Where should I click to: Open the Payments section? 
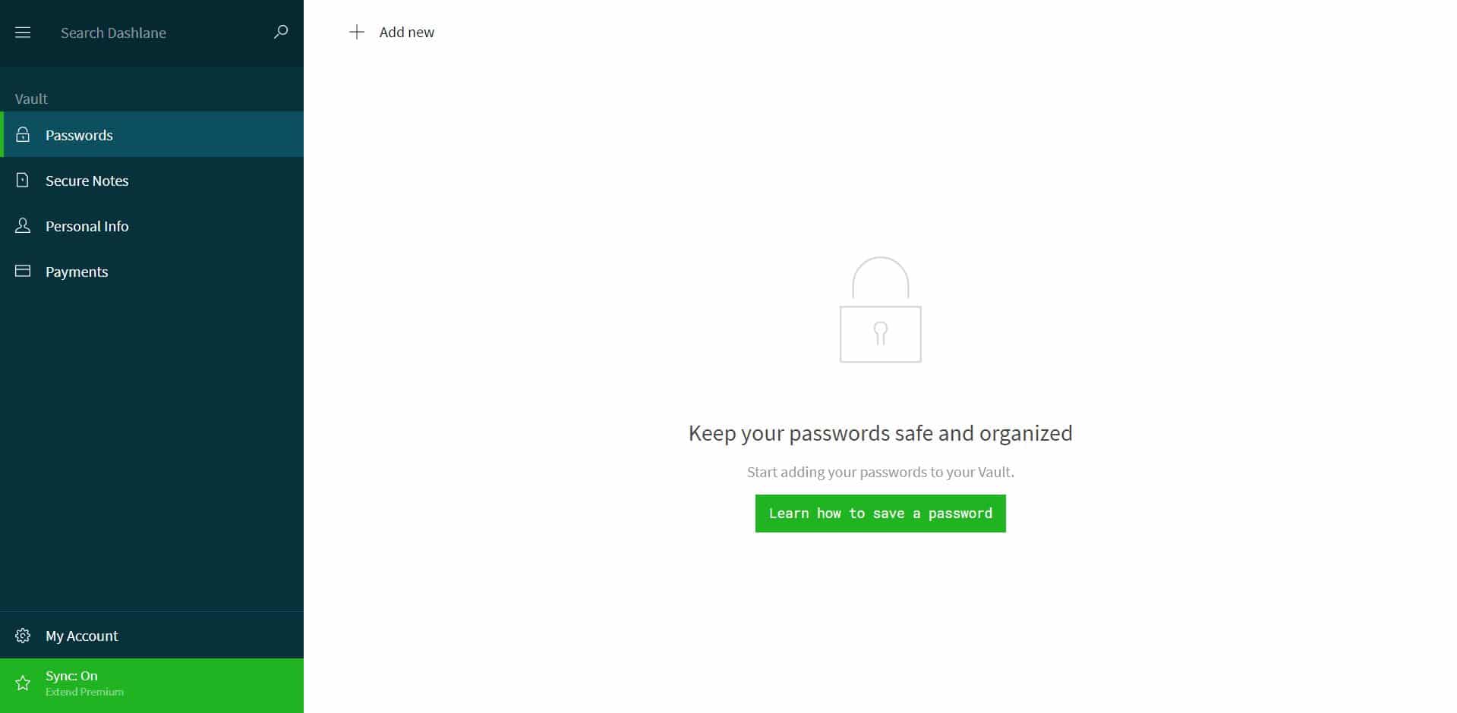[x=152, y=271]
